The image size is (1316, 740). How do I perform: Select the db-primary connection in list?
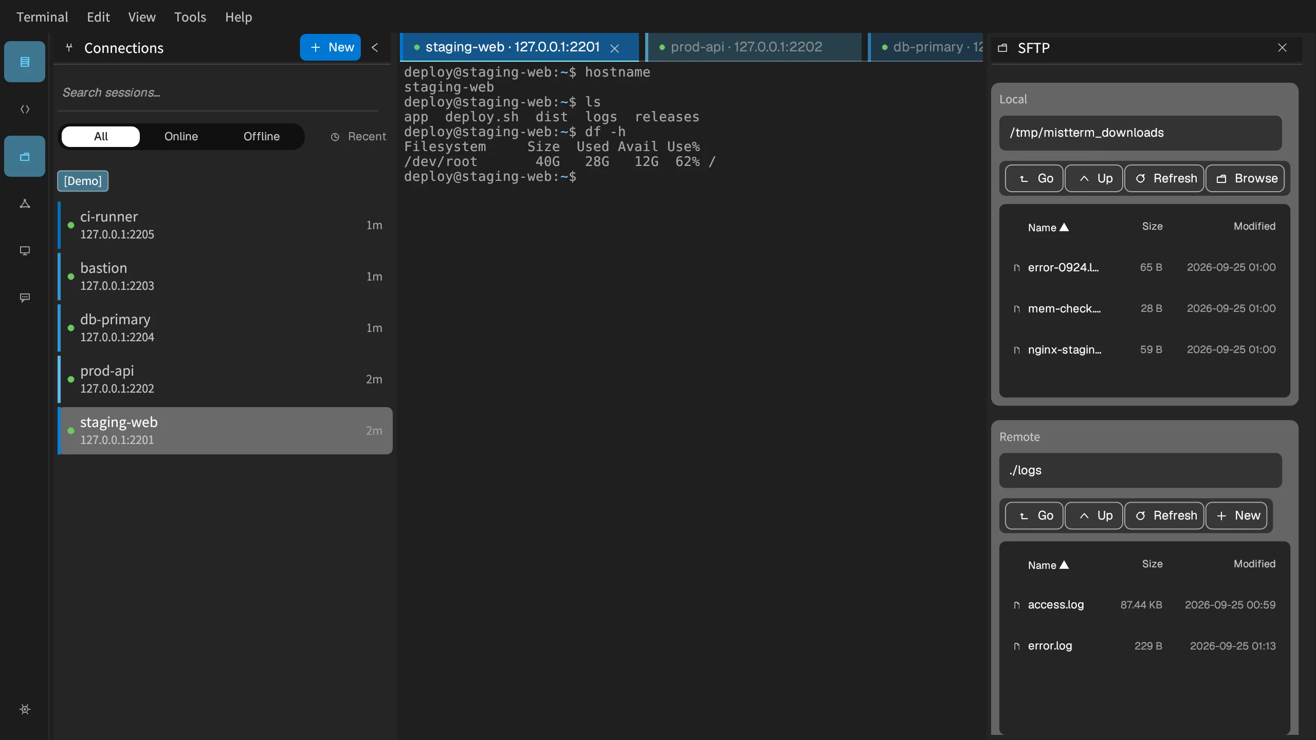point(225,328)
